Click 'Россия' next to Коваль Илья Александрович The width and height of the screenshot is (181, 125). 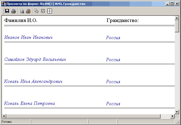pos(113,82)
